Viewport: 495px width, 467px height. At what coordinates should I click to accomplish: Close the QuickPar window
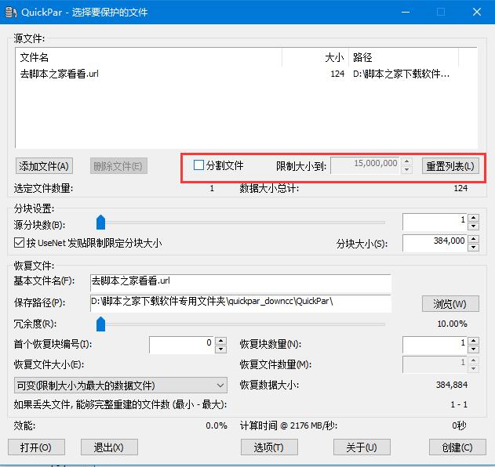(x=477, y=13)
